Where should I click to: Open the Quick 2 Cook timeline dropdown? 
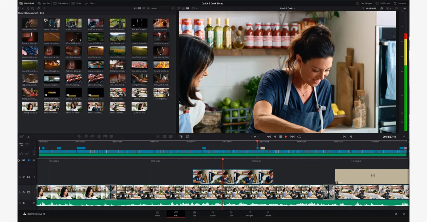click(287, 8)
